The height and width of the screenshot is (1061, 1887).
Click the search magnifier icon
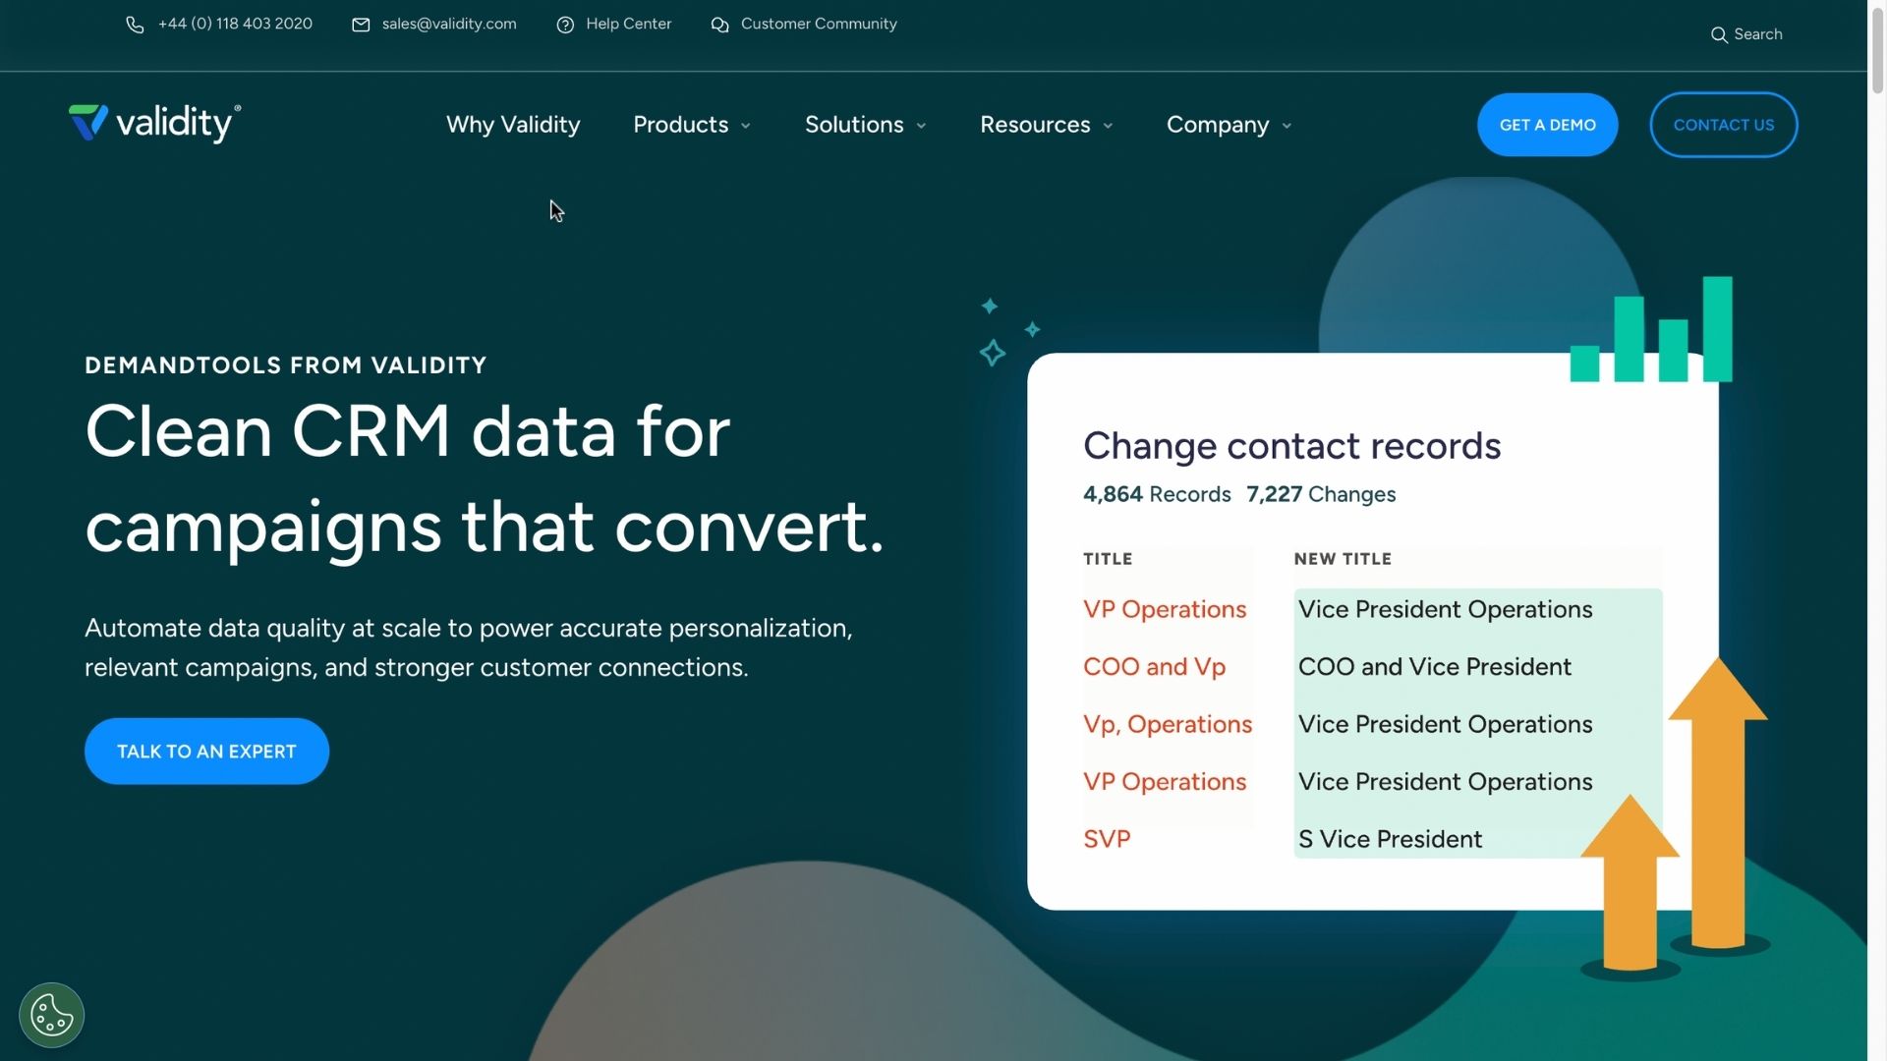pos(1719,34)
